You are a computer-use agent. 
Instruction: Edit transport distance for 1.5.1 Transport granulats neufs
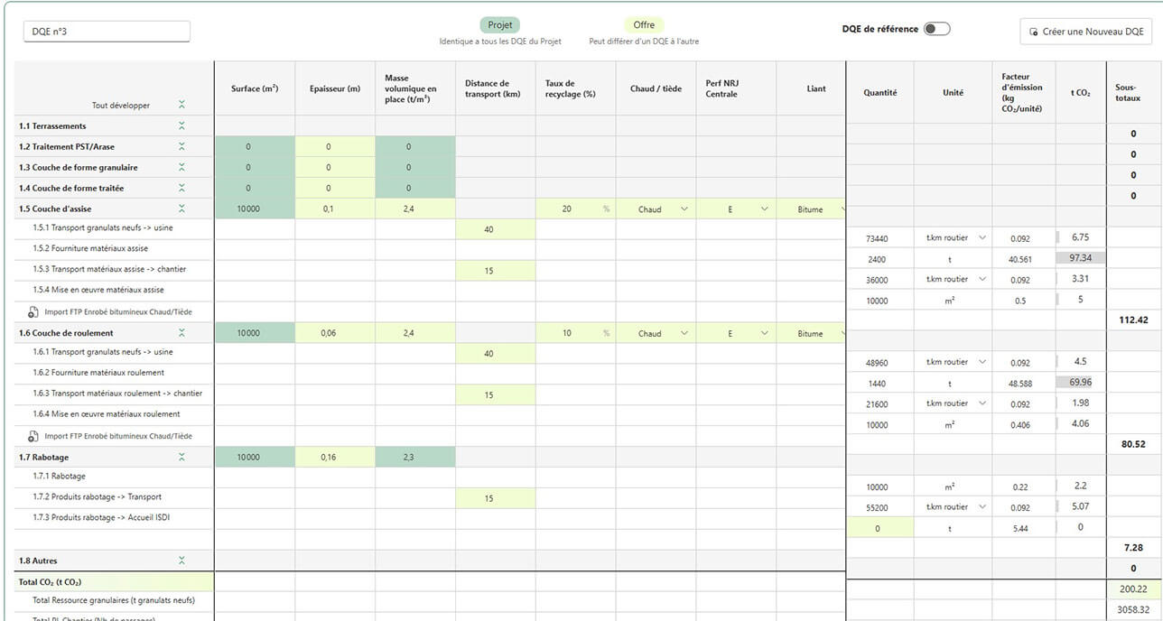coord(495,229)
